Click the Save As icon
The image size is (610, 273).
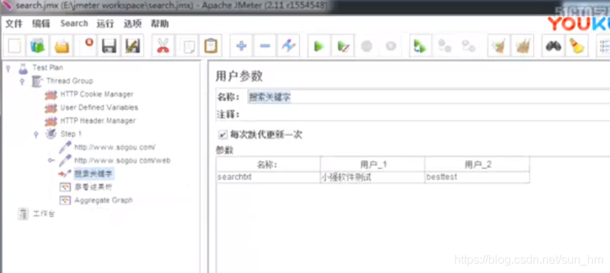133,46
